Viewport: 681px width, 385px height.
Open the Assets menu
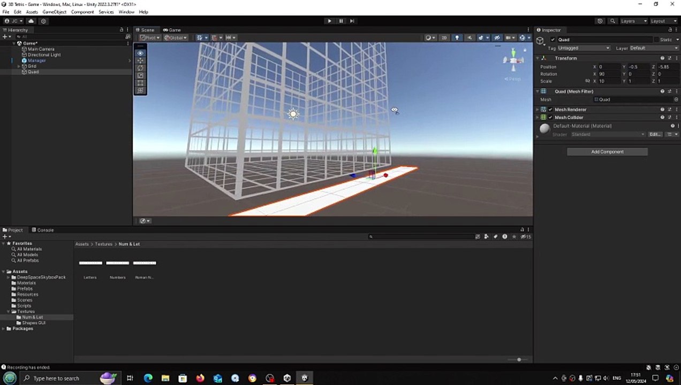click(32, 12)
